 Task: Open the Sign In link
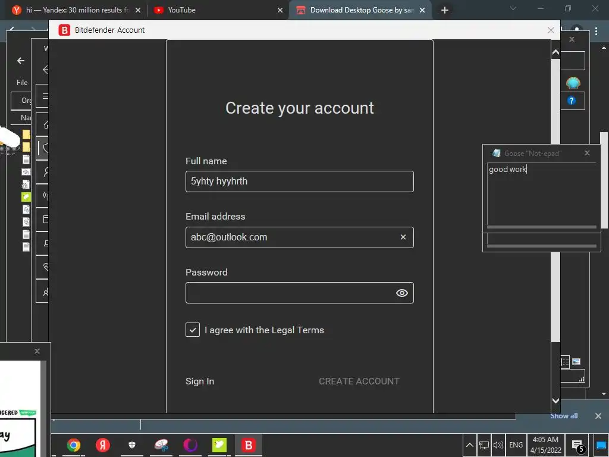point(200,381)
